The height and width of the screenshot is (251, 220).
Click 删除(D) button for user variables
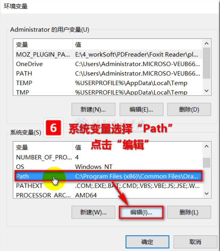coord(189,109)
